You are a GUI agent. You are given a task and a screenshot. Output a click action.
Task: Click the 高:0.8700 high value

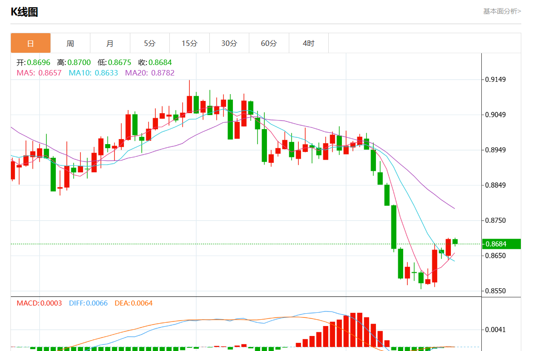pyautogui.click(x=74, y=62)
